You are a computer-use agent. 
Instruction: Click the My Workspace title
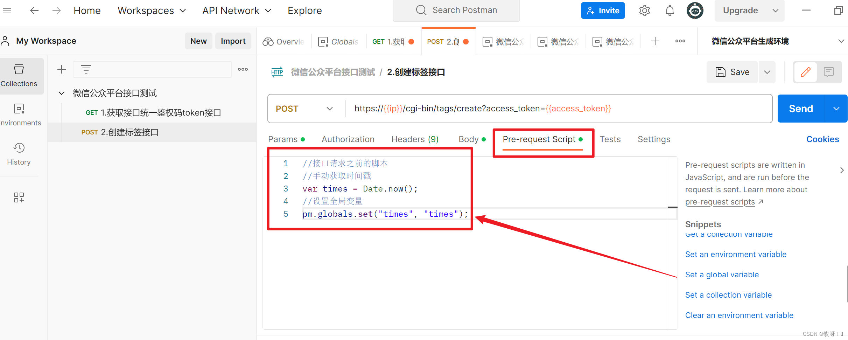click(46, 41)
